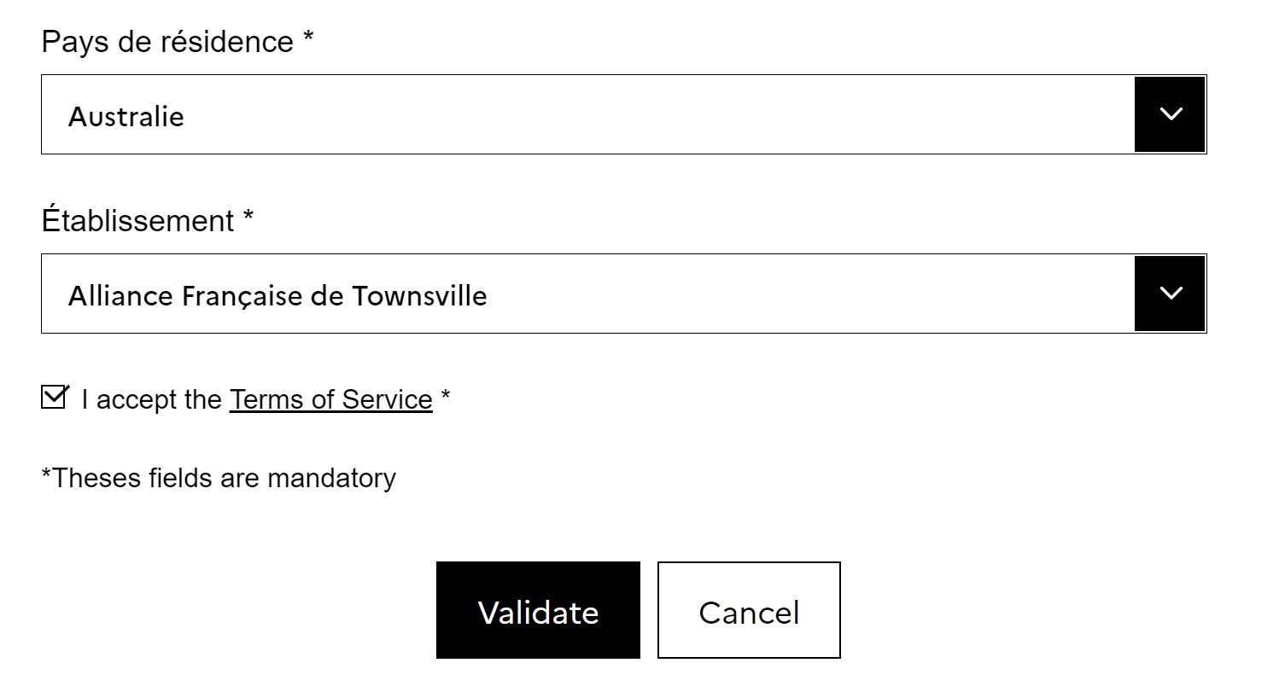Click the asterisk after Établissement
The image size is (1285, 692).
click(x=248, y=219)
